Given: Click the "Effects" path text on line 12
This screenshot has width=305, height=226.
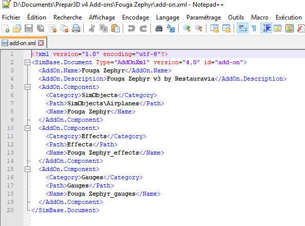Looking at the screenshot, I should pos(80,144).
